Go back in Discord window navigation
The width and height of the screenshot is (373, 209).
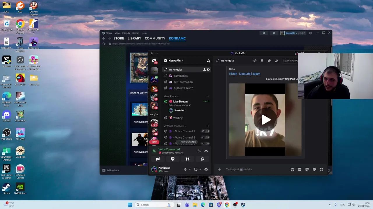point(152,53)
